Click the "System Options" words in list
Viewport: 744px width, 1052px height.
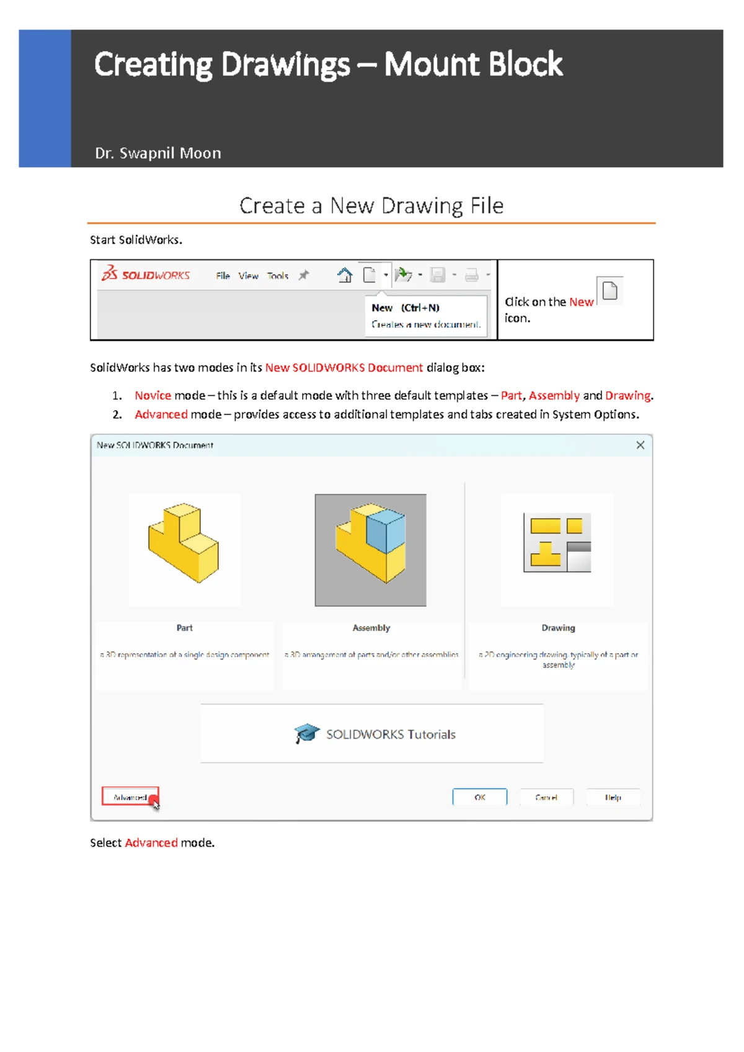[594, 414]
